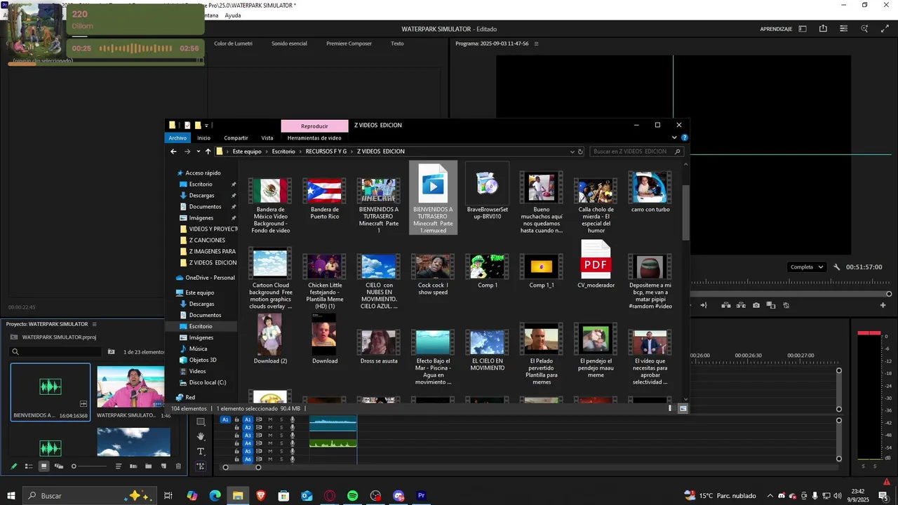Open the Archivo tab in Explorer

click(177, 138)
